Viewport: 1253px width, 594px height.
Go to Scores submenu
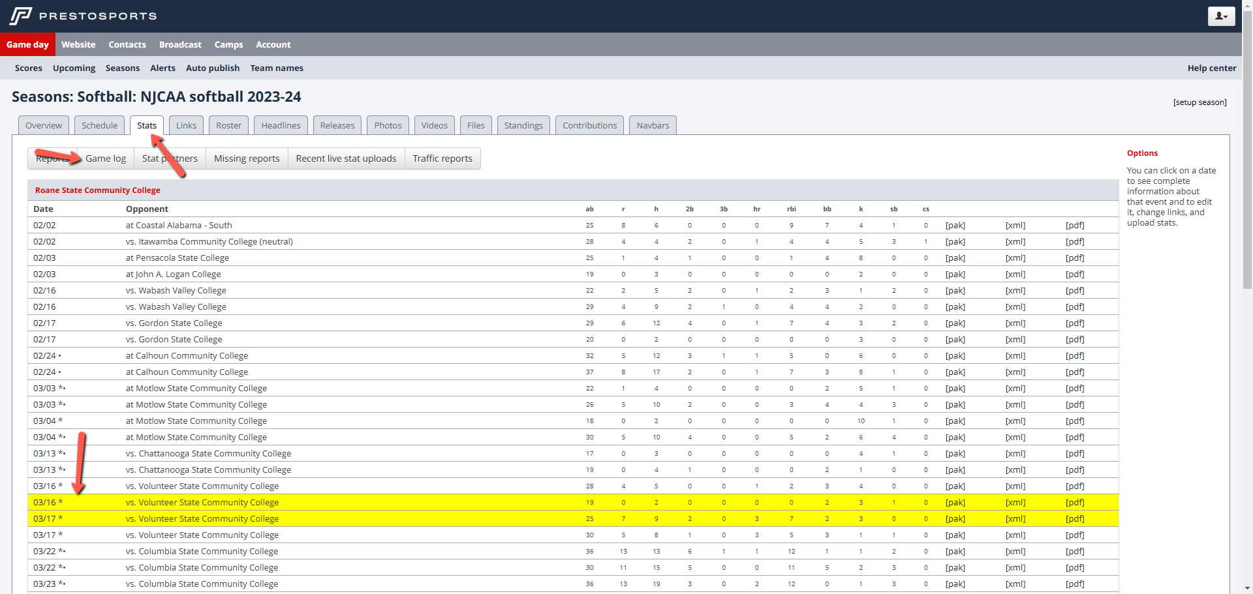[x=29, y=68]
